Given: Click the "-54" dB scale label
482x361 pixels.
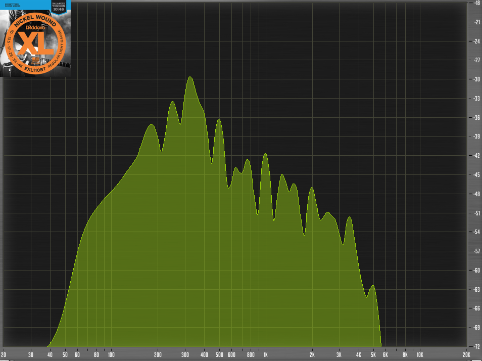Looking at the screenshot, I should (x=476, y=232).
